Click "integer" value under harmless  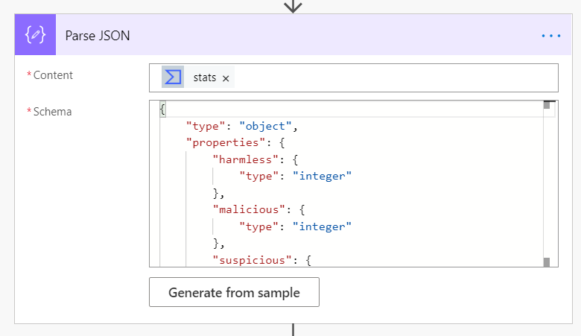[x=321, y=176]
